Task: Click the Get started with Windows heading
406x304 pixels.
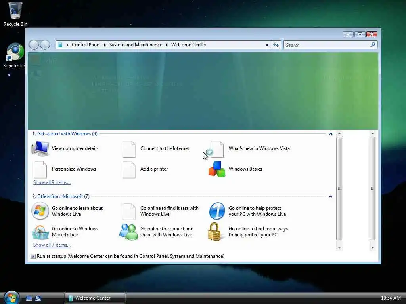Action: (x=65, y=134)
